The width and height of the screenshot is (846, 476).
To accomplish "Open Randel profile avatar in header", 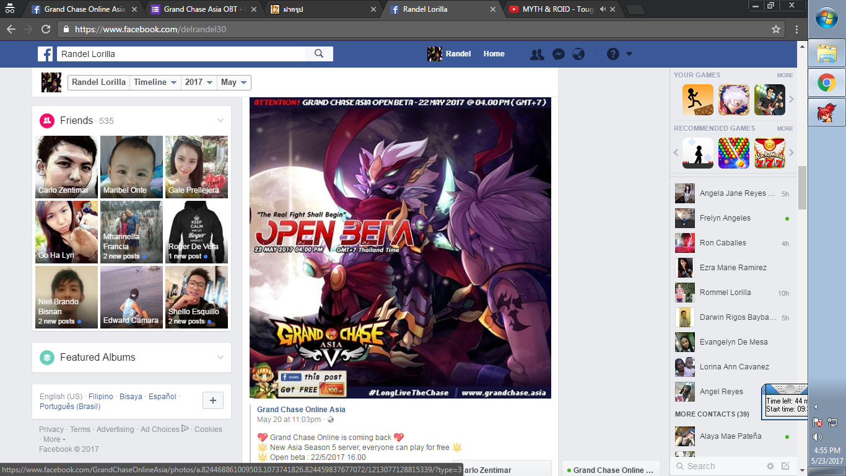I will click(435, 54).
